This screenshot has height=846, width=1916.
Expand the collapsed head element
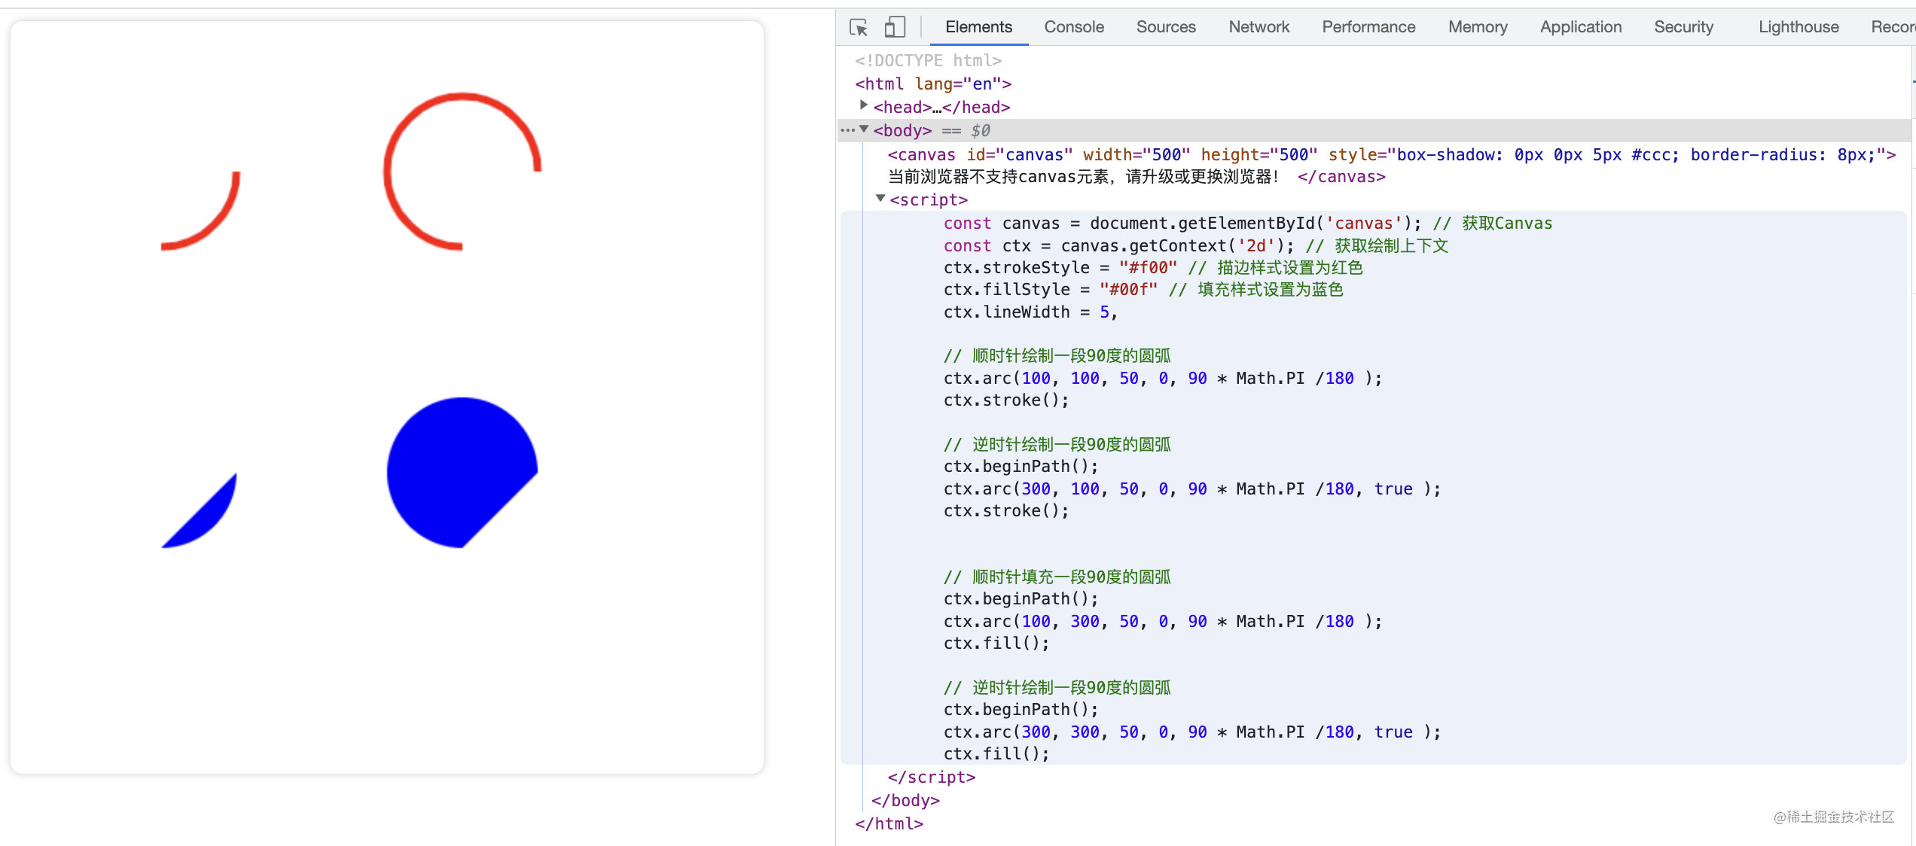point(864,105)
